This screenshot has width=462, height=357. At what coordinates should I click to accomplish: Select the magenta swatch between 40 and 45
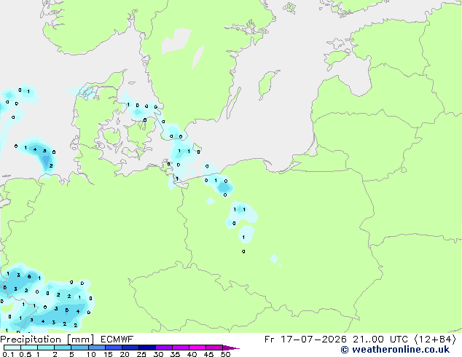pos(197,348)
